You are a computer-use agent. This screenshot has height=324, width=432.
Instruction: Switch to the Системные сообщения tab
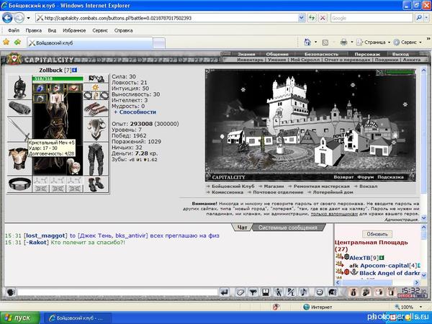coord(288,228)
